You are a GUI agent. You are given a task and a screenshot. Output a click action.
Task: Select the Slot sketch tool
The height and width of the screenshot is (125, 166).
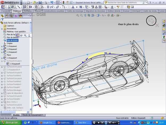pyautogui.click(x=31, y=7)
